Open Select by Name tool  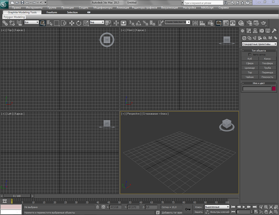tap(50, 23)
